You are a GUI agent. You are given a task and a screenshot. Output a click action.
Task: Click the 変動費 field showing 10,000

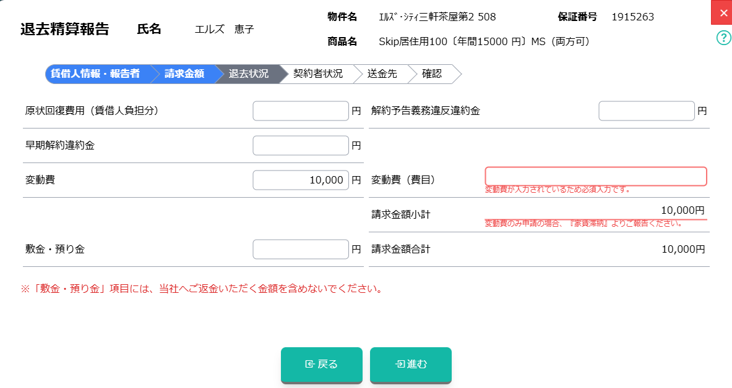pyautogui.click(x=301, y=180)
